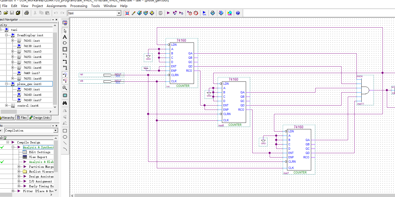Viewport: 395px width, 197px height.
Task: Click the Find binoculars icon
Action: tap(65, 103)
